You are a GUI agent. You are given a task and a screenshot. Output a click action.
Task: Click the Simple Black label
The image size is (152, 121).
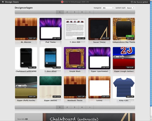(75, 71)
